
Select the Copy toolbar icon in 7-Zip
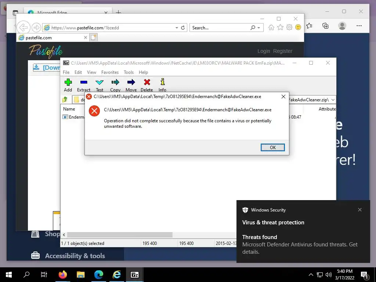(115, 83)
